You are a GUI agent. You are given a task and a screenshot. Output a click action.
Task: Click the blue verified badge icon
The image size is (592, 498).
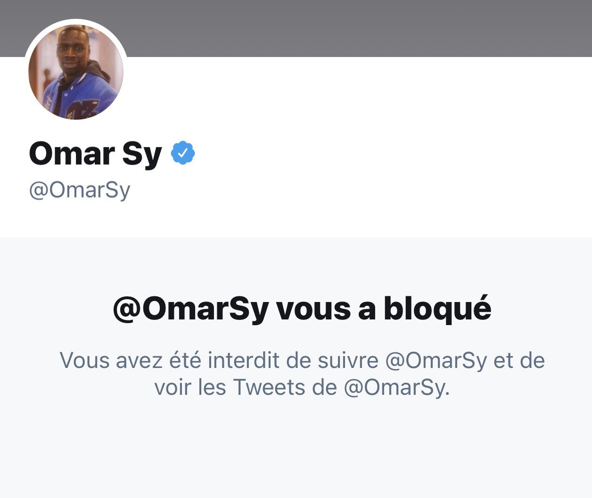click(x=183, y=153)
